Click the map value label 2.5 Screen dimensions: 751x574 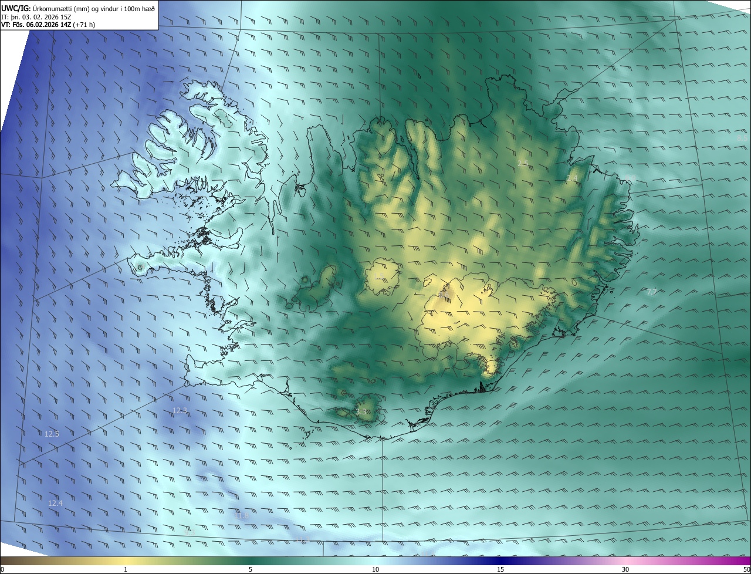(x=523, y=163)
